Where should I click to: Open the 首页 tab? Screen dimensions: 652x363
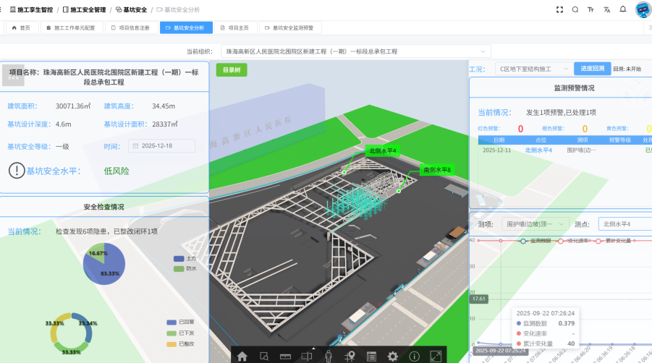(x=22, y=27)
